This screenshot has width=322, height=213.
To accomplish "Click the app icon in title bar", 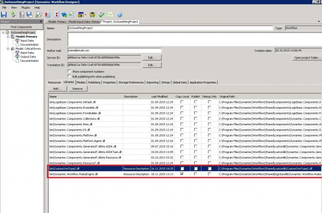I will pos(2,2).
